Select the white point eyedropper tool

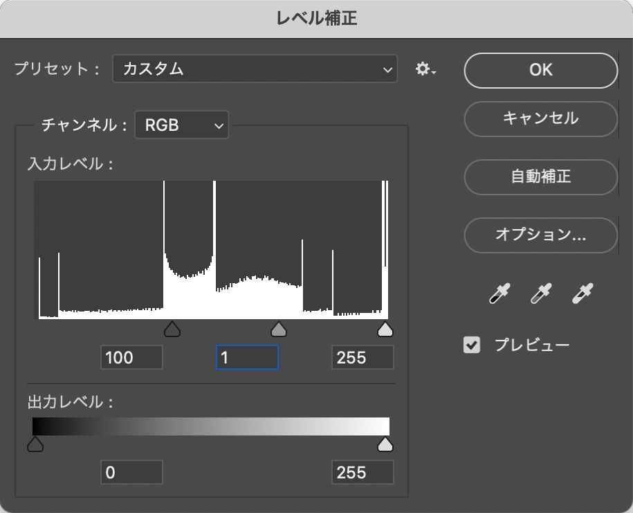coord(582,294)
